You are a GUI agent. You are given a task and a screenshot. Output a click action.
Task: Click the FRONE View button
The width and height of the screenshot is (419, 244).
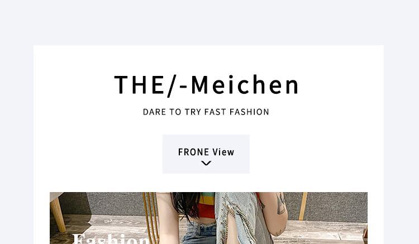coord(206,154)
